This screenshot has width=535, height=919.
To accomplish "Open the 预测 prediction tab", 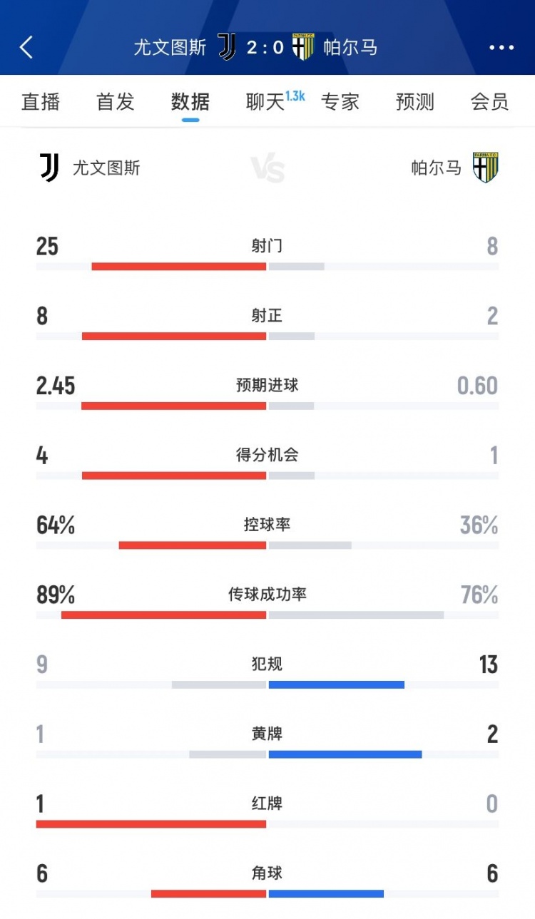I will click(415, 102).
